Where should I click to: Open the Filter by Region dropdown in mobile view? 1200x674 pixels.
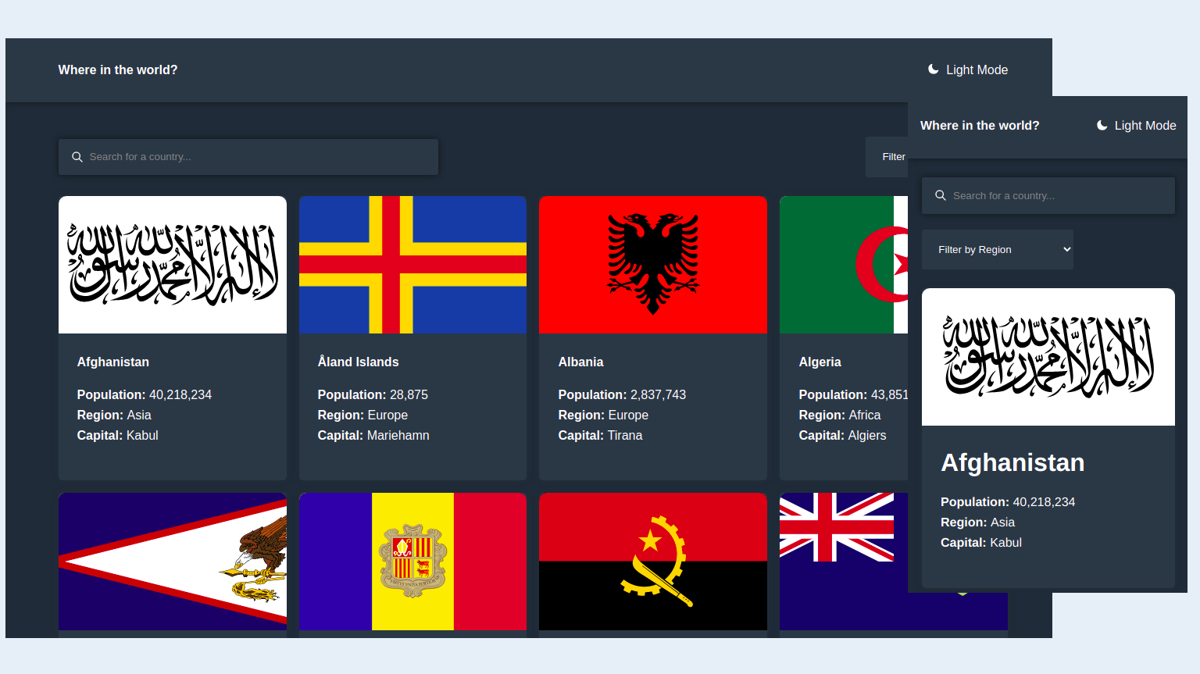tap(998, 250)
